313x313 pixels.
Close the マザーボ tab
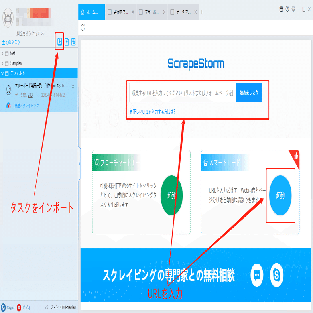coord(164,12)
